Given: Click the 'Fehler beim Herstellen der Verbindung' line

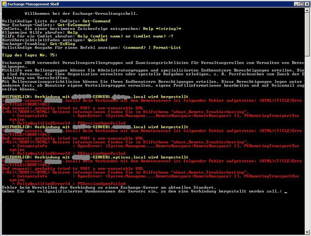Looking at the screenshot, I should coord(109,187).
